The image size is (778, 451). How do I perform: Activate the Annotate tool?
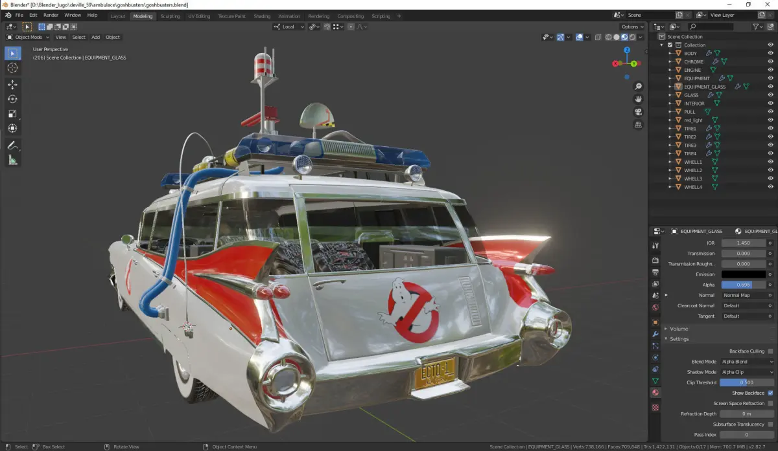click(x=13, y=146)
